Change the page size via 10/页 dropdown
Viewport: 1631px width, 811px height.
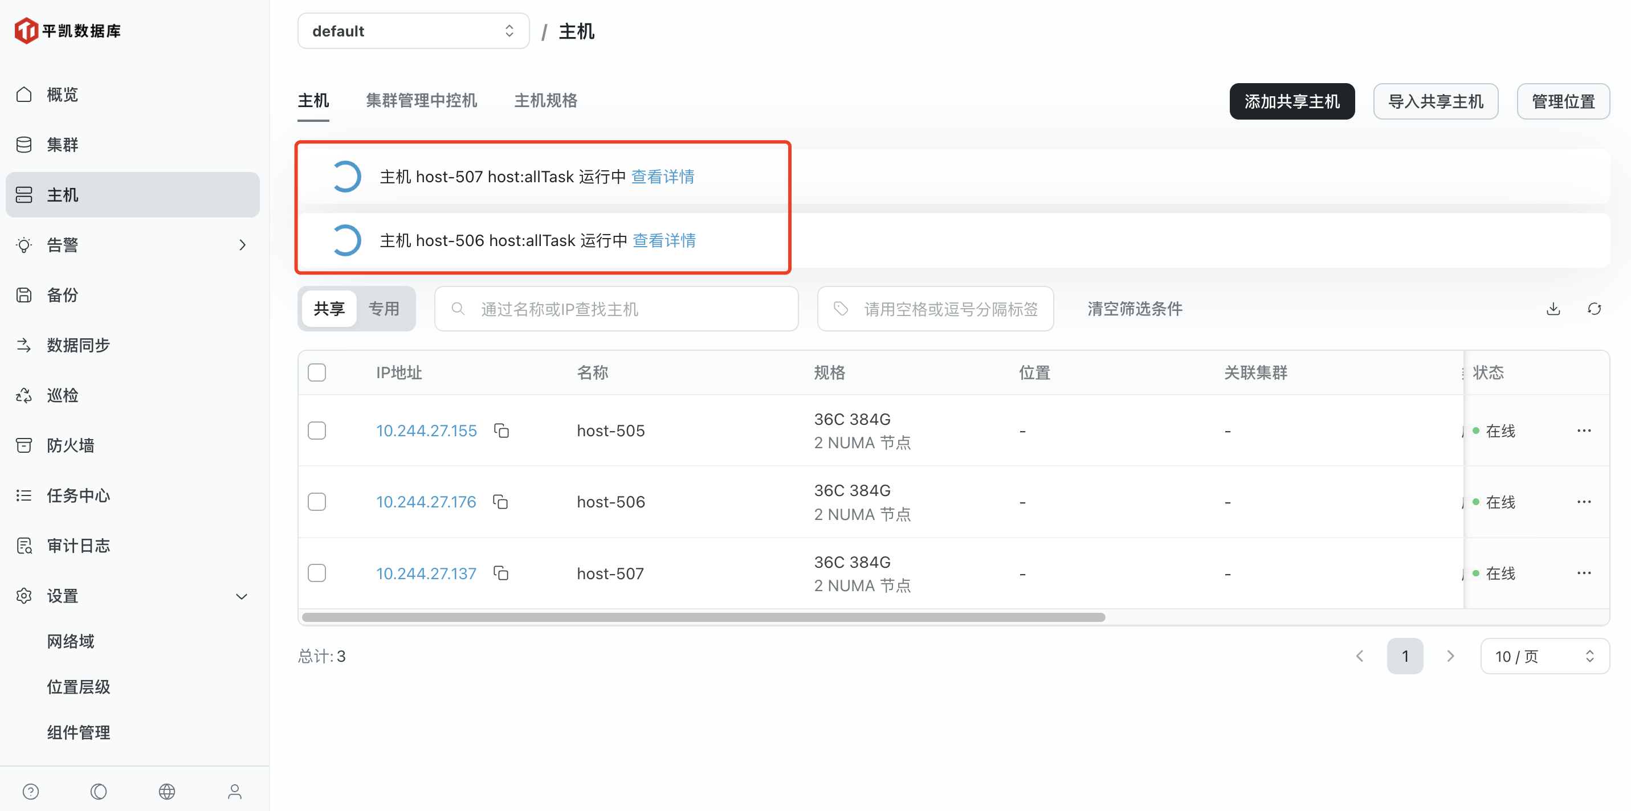click(x=1545, y=656)
